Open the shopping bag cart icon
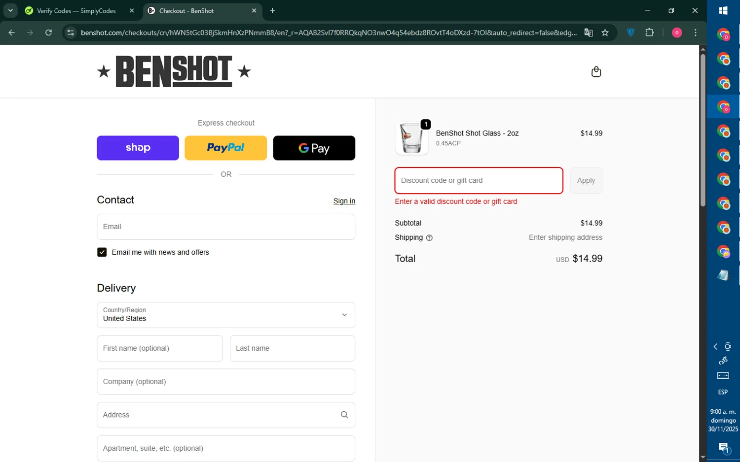The height and width of the screenshot is (462, 740). coord(596,72)
